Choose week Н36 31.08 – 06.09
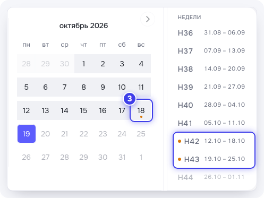The image size is (264, 198). 211,33
